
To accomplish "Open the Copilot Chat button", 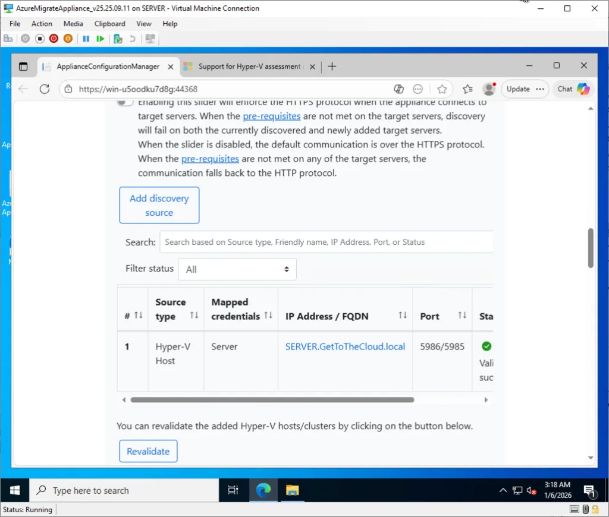I will [573, 89].
